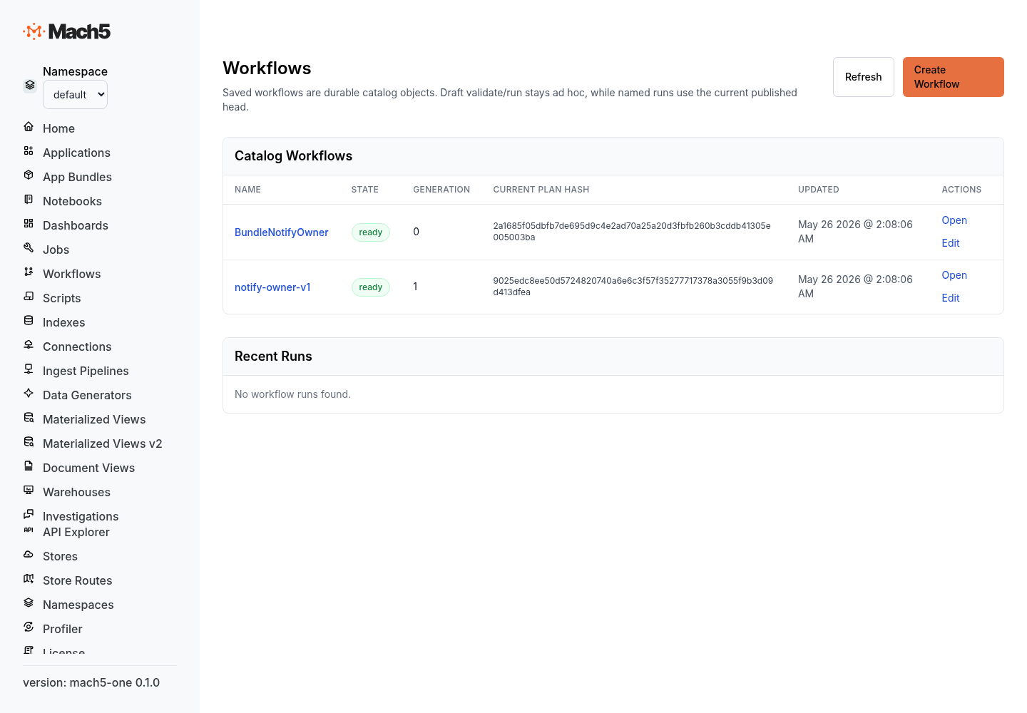Click the Connections icon

click(x=29, y=345)
